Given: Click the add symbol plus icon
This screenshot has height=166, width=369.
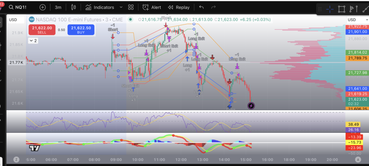Looking at the screenshot, I should pos(43,7).
